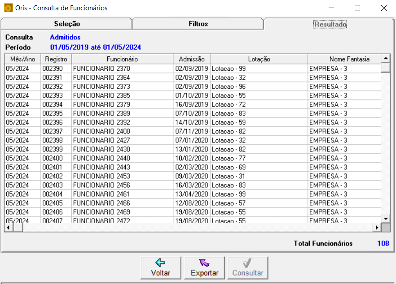
Task: Click admission date 16/03/2020
Action: pos(192,185)
